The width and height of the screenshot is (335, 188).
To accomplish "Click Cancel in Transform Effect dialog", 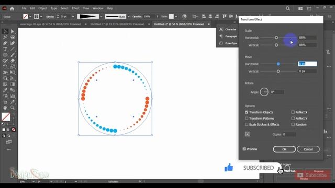I will click(x=308, y=149).
